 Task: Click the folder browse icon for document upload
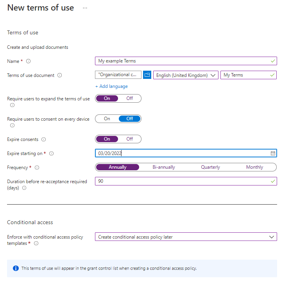[147, 75]
